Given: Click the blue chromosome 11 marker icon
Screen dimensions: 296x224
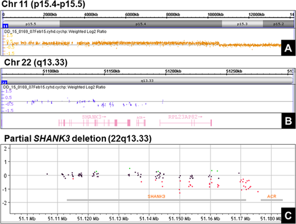Looking at the screenshot, I should coord(5,26).
